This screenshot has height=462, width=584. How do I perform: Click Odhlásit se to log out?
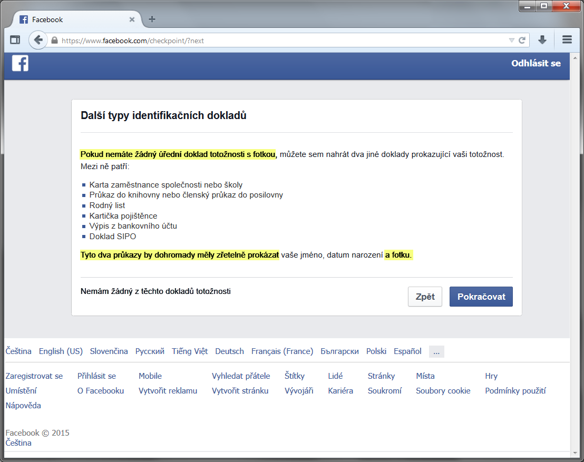coord(536,63)
